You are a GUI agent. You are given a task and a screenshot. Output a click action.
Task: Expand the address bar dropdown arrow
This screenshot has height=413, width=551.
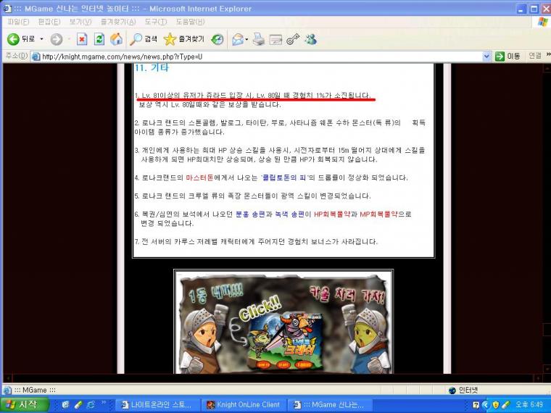pos(486,57)
